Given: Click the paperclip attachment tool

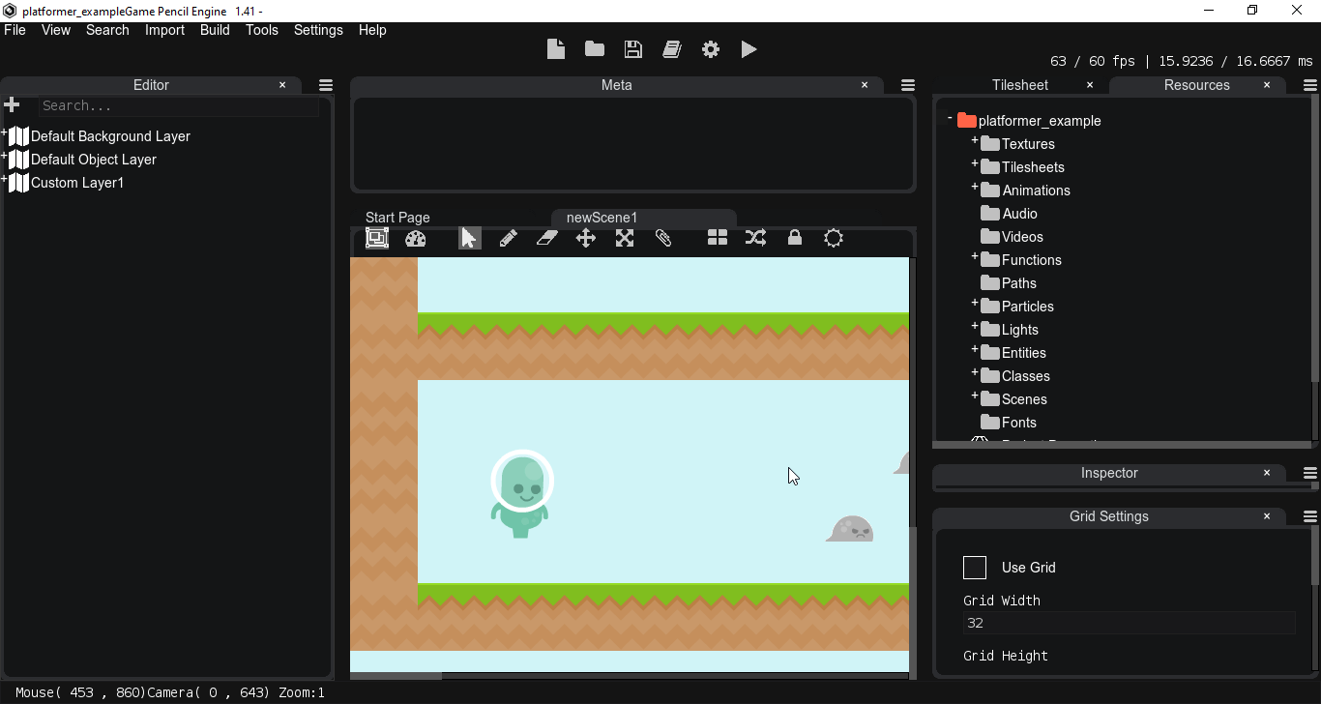Looking at the screenshot, I should [x=663, y=238].
